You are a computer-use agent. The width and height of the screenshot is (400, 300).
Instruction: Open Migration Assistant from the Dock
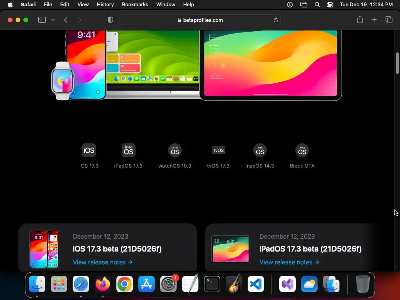click(x=331, y=284)
